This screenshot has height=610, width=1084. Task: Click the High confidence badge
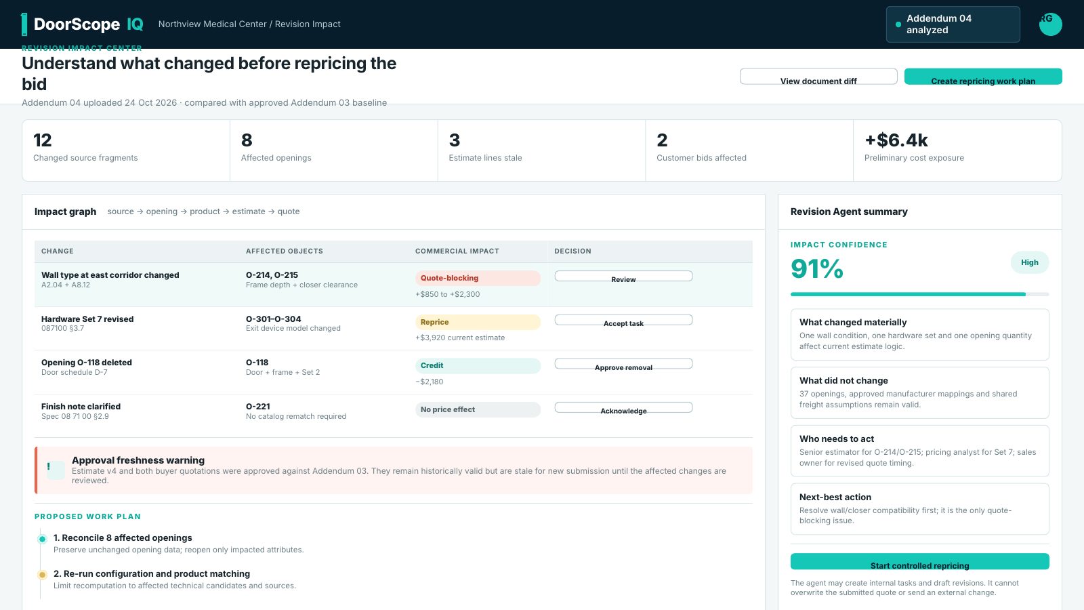(1029, 262)
